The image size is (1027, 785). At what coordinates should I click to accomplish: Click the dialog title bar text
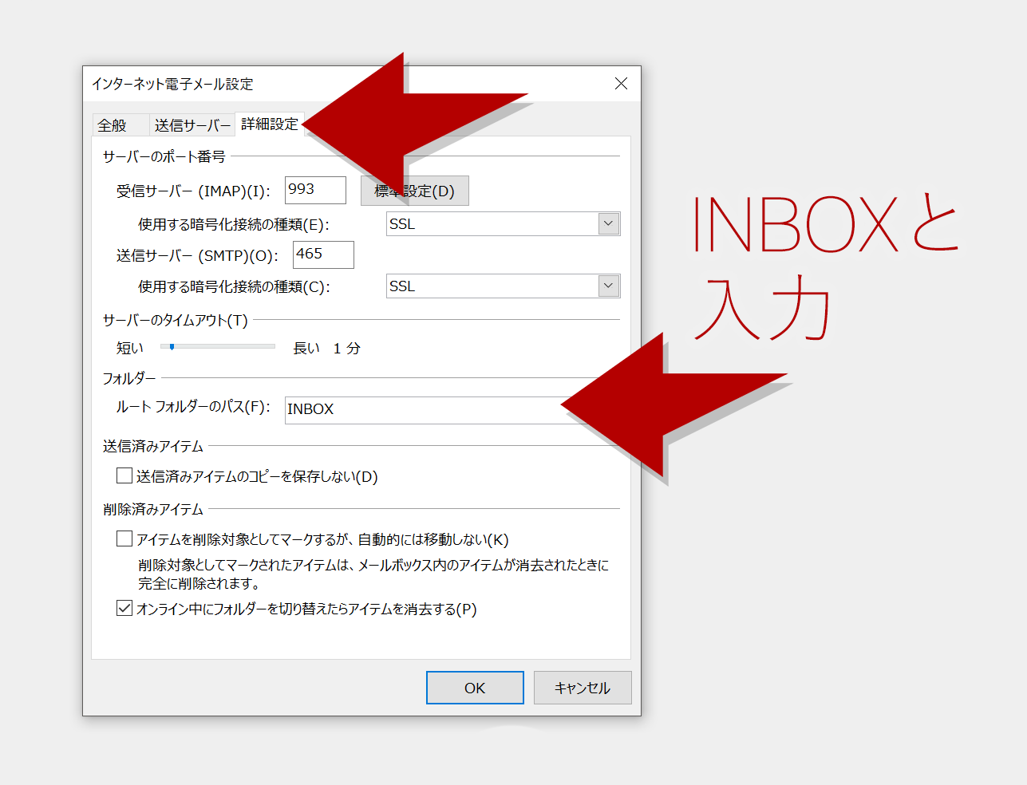(x=172, y=84)
